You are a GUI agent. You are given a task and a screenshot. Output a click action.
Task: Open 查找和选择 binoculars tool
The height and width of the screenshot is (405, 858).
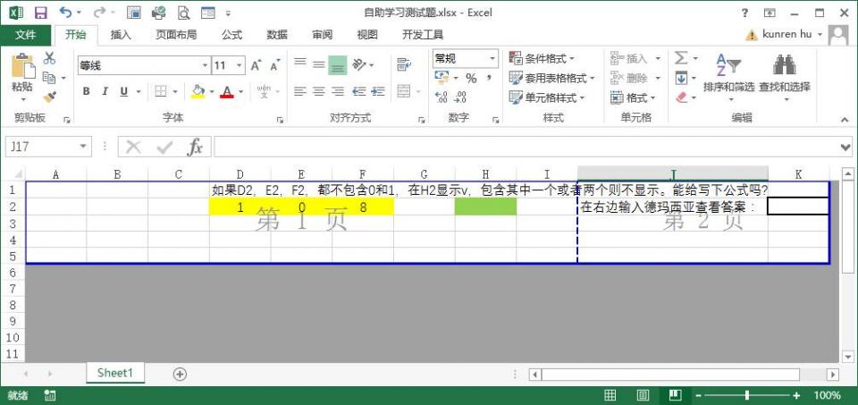click(784, 73)
